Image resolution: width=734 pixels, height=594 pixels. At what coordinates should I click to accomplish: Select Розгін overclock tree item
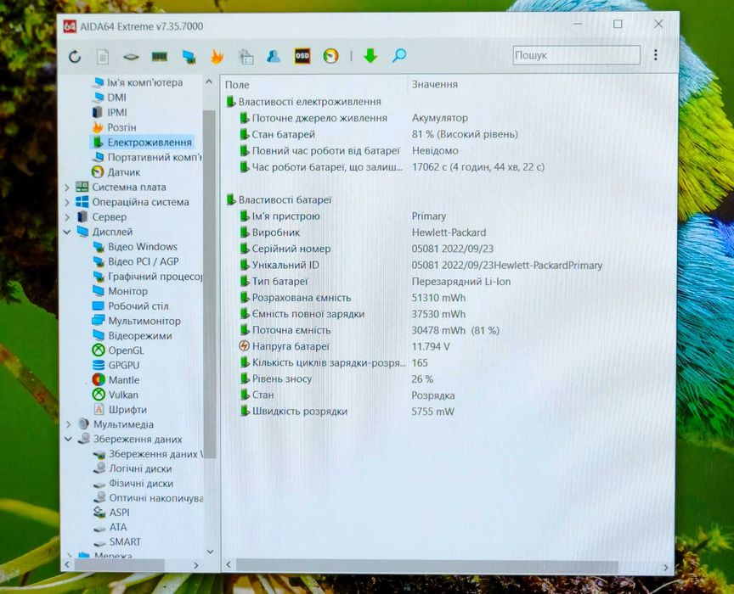(114, 127)
